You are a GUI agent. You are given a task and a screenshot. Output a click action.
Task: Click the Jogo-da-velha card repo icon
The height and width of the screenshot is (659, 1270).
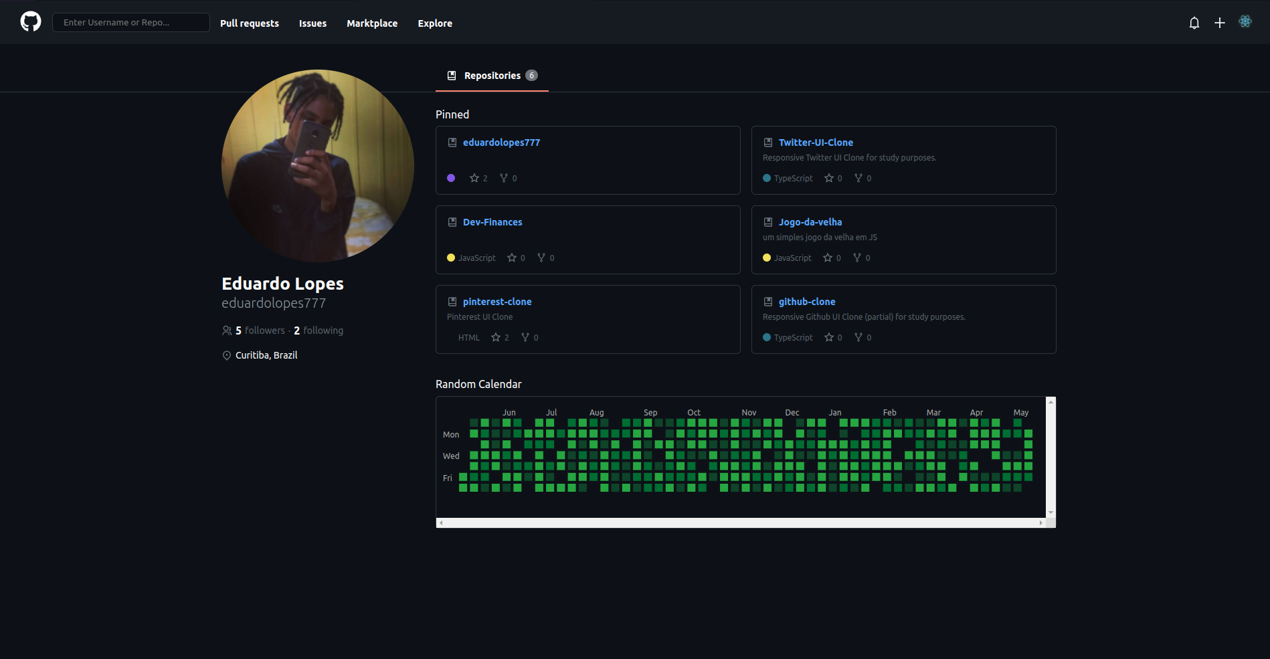(768, 222)
